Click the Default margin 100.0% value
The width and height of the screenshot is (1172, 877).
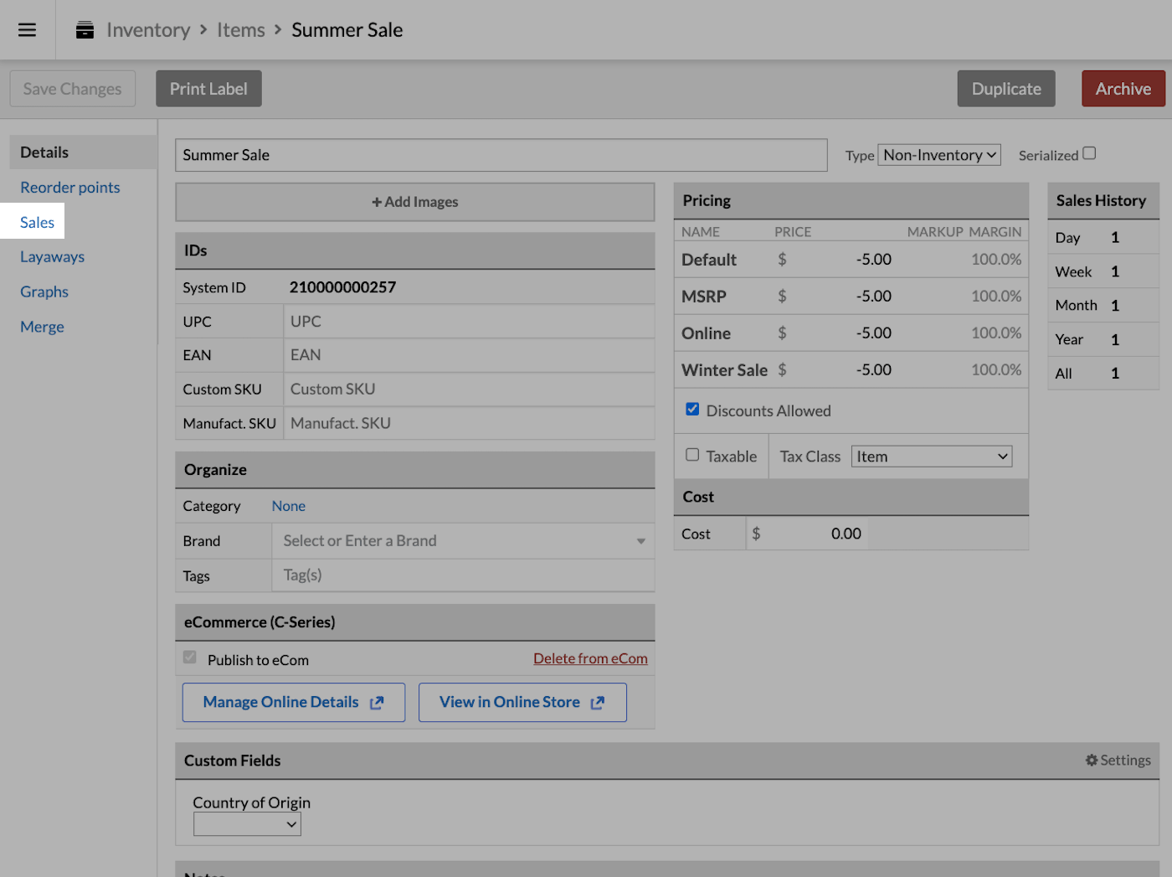[996, 260]
